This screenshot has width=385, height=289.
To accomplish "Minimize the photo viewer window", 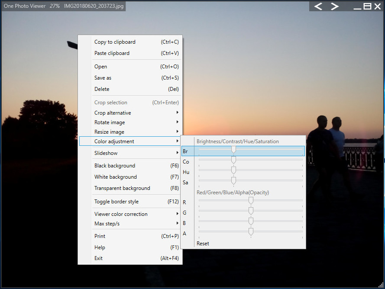I will (x=357, y=6).
